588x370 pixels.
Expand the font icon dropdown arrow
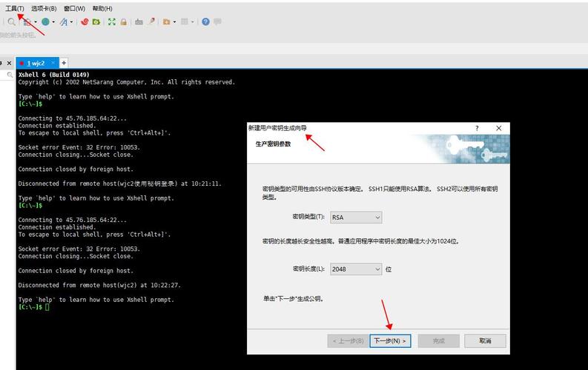coord(71,21)
